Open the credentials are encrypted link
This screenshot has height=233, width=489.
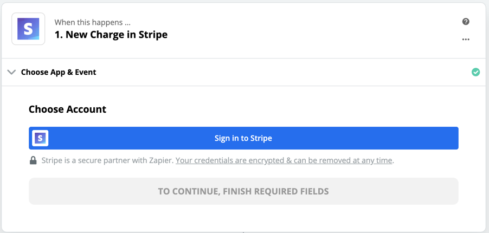point(284,160)
